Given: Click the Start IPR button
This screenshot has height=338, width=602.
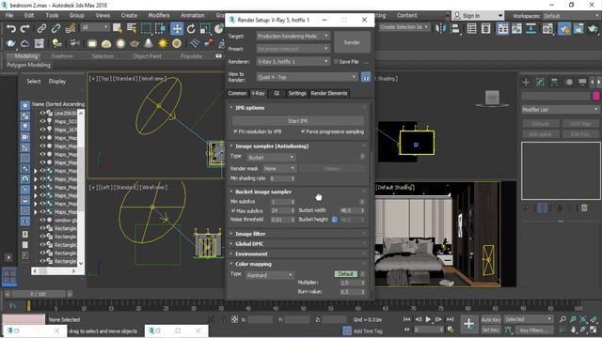Looking at the screenshot, I should (x=298, y=121).
